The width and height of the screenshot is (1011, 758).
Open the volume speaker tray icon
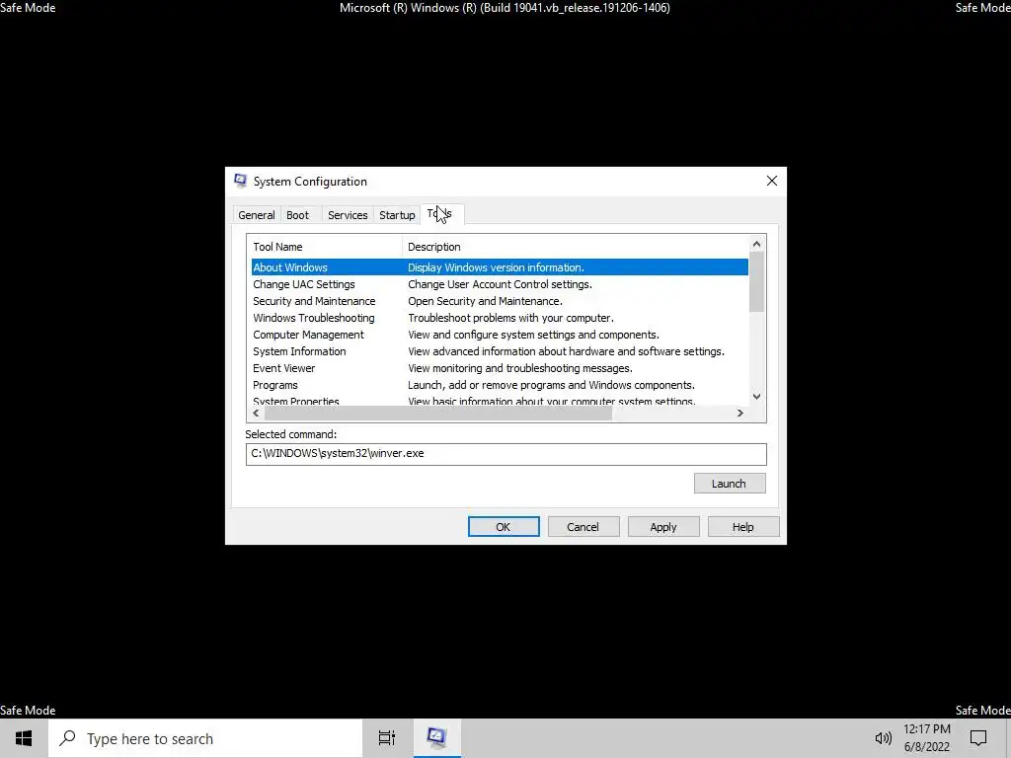click(x=883, y=738)
